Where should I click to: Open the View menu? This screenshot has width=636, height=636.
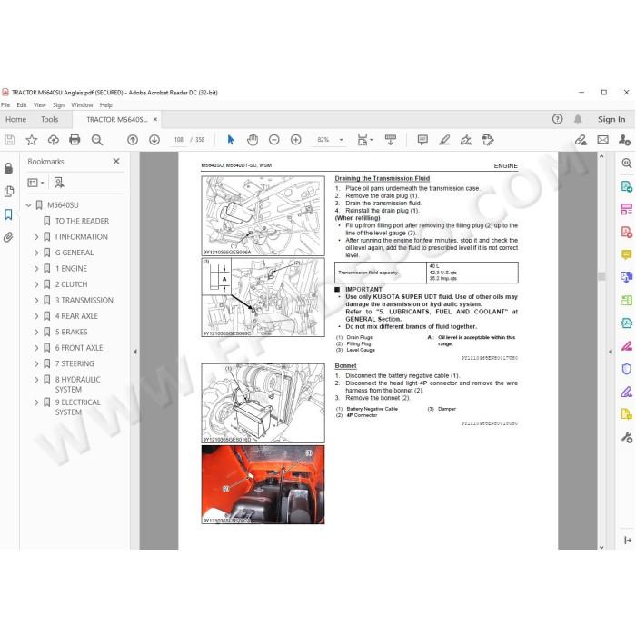(x=39, y=105)
